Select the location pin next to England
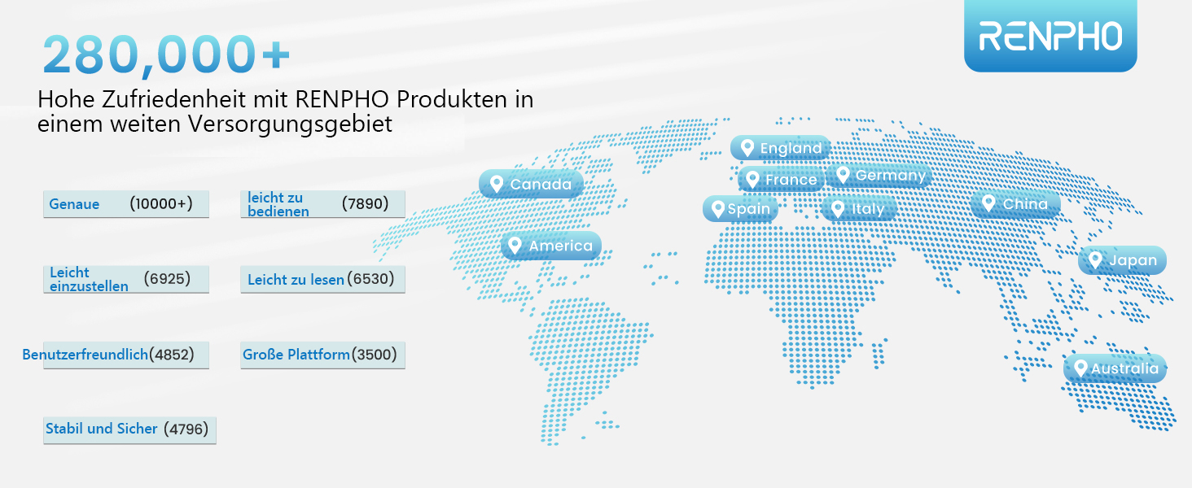The height and width of the screenshot is (488, 1192). pos(746,147)
